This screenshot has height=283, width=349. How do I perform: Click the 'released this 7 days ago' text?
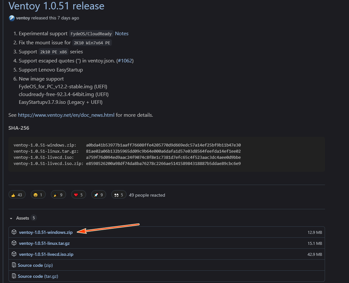(x=55, y=18)
